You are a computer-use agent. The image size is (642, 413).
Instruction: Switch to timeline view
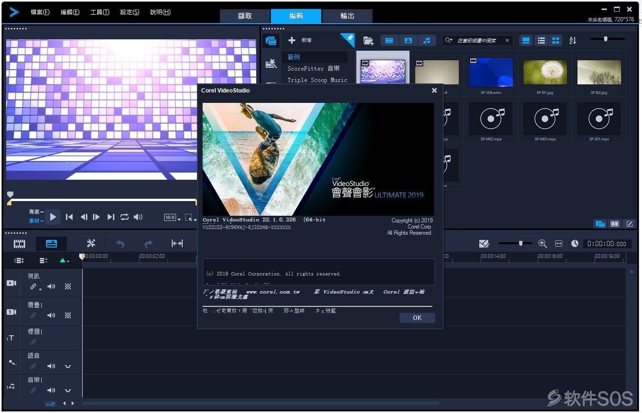51,244
